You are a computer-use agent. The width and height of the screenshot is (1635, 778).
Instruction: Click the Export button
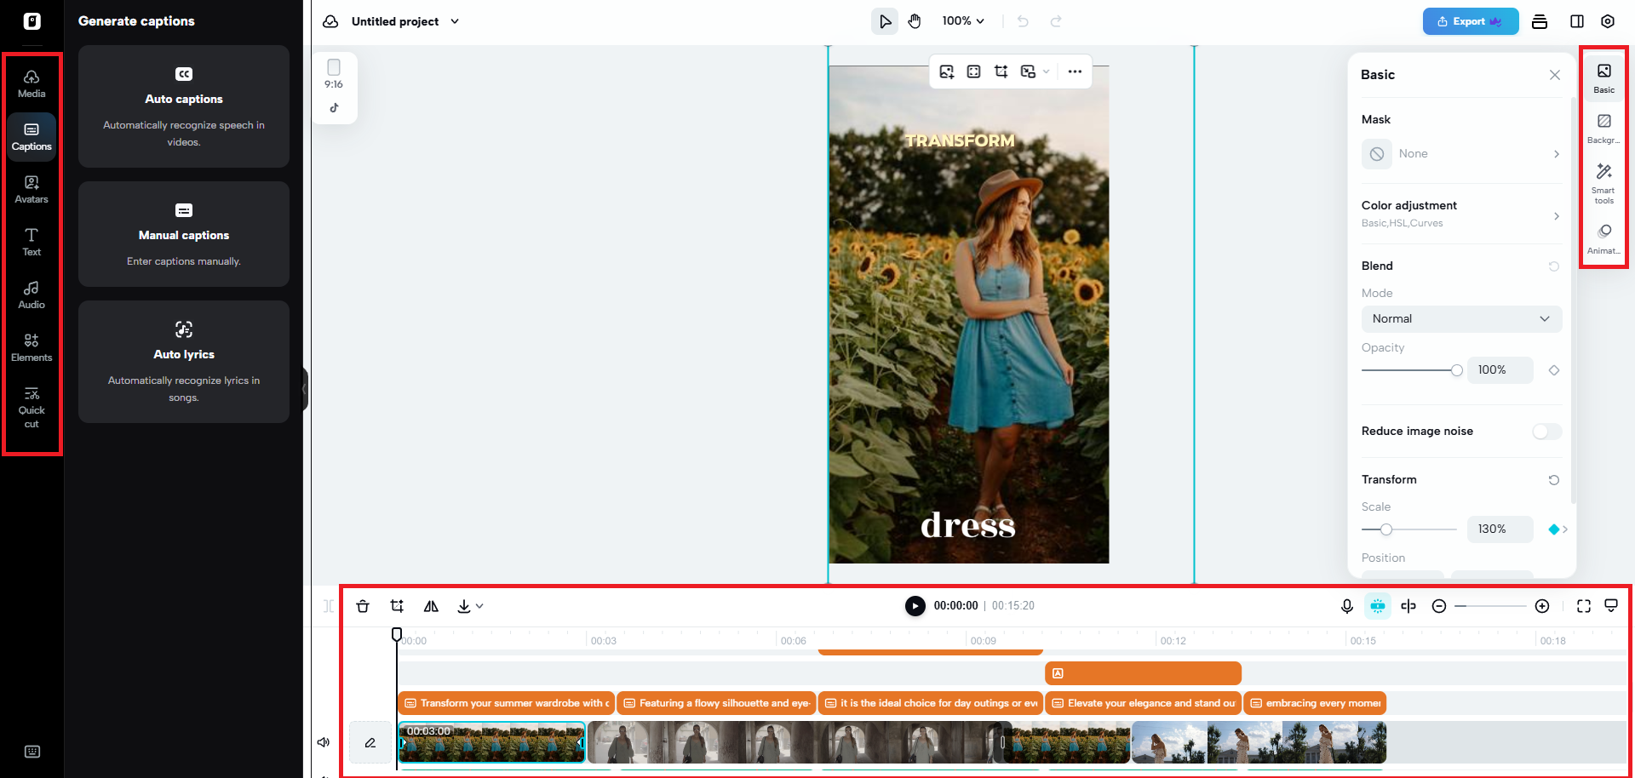pyautogui.click(x=1470, y=20)
